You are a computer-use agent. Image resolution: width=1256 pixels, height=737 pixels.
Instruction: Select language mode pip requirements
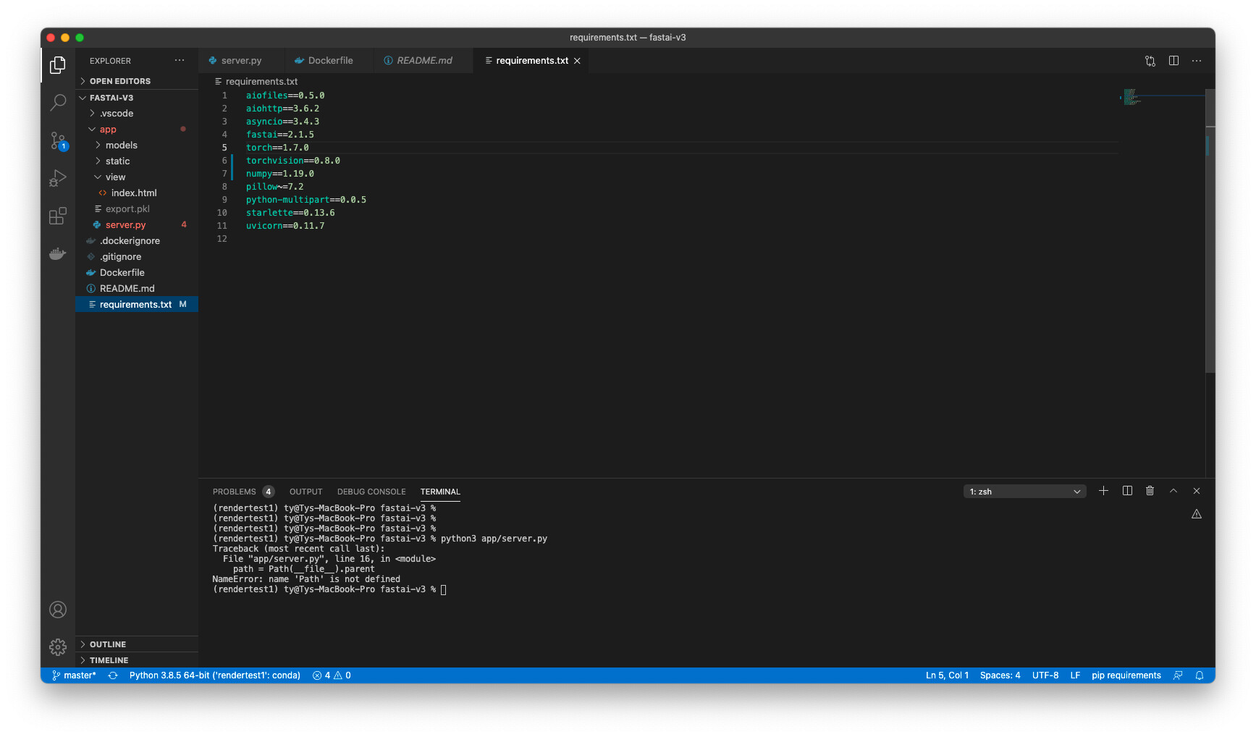[x=1126, y=675]
